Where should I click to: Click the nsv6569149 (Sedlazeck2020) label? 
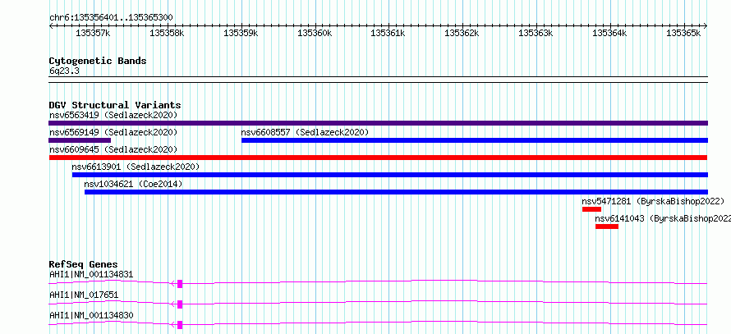coord(113,132)
